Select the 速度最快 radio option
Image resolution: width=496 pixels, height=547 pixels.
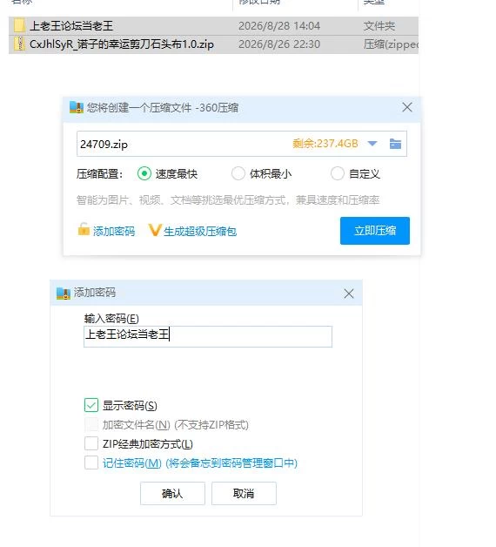(144, 173)
